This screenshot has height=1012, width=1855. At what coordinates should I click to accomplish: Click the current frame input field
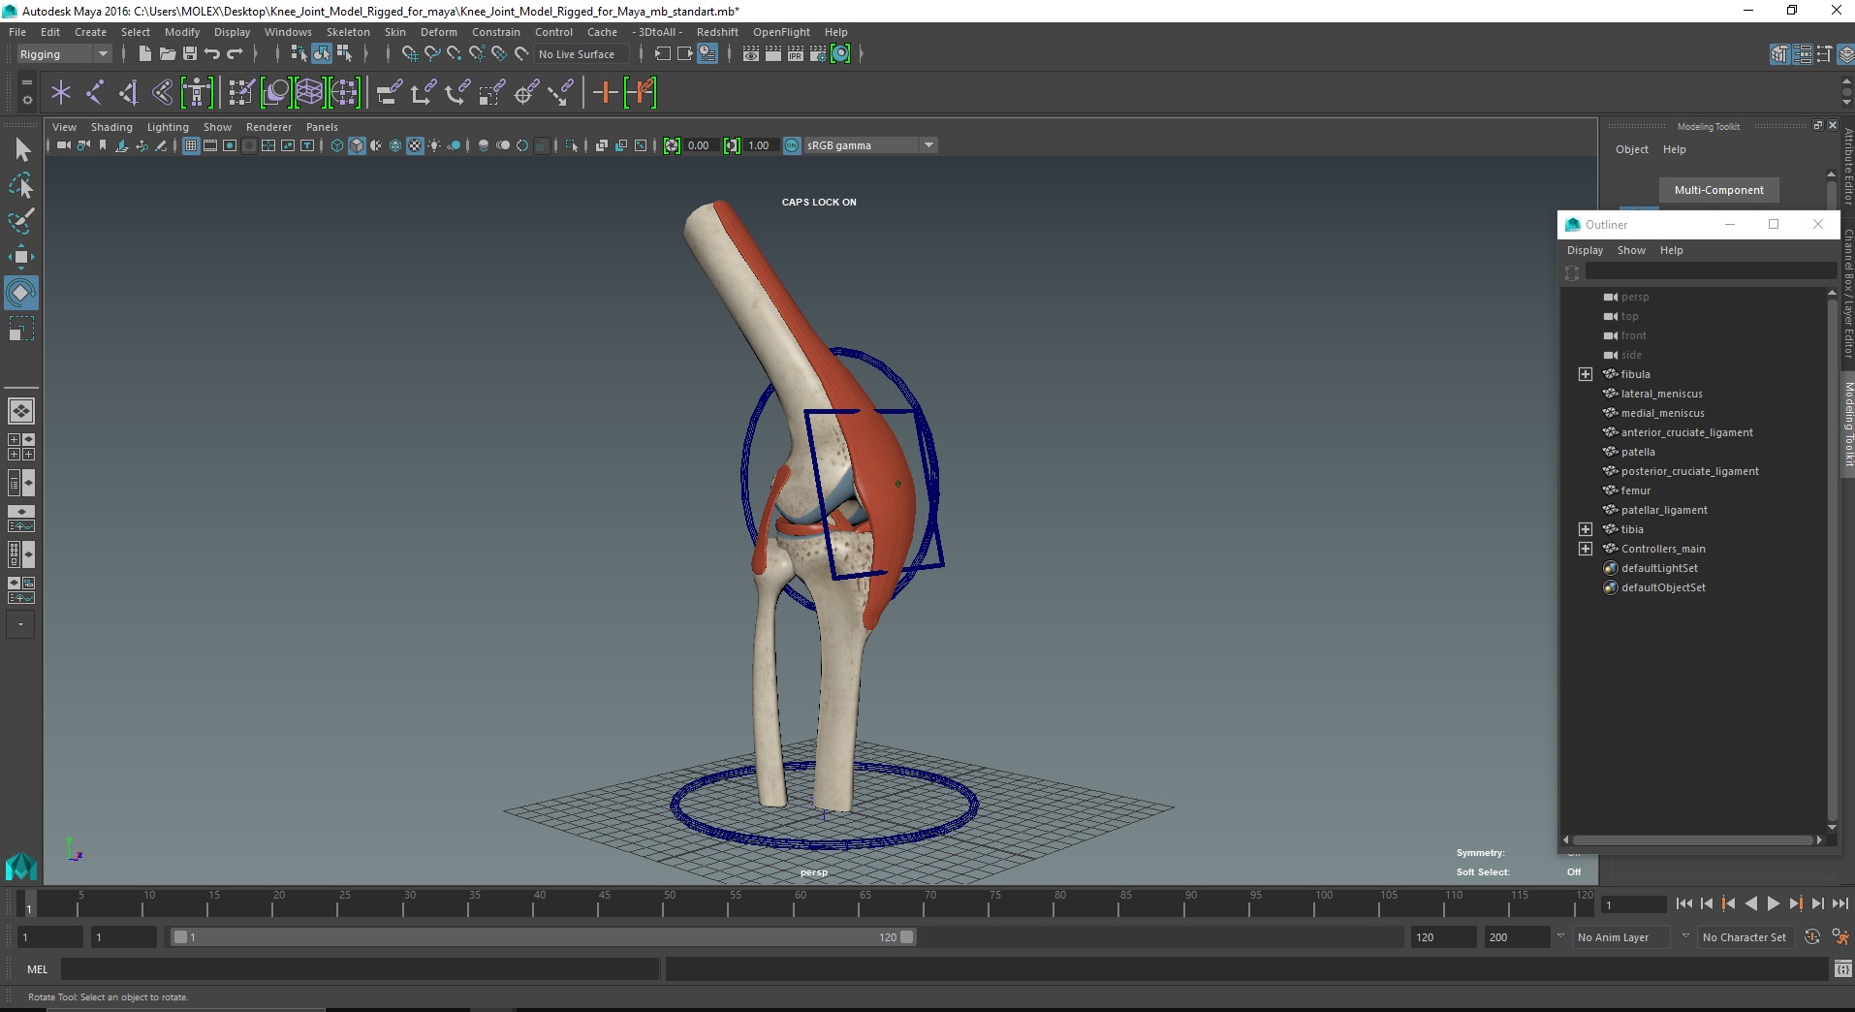click(x=1634, y=904)
